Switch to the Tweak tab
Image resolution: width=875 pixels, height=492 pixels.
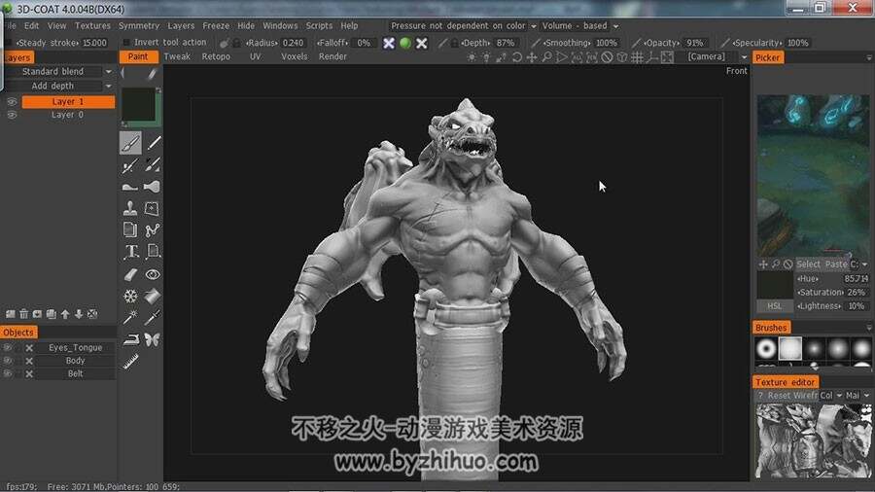click(x=177, y=56)
